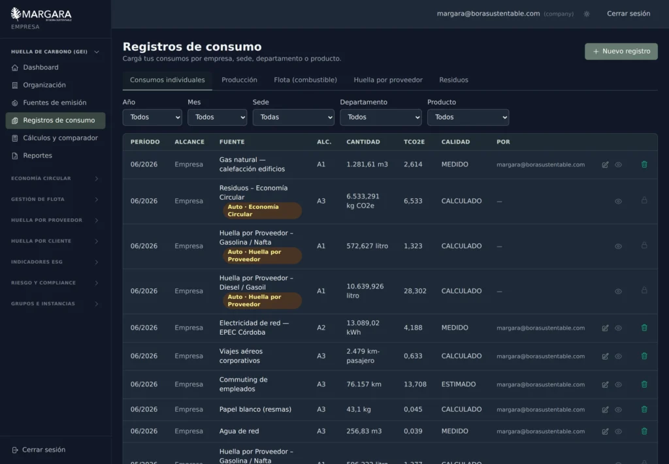Viewport: 669px width, 464px height.
Task: Click the TCO2E column header
Action: [x=414, y=142]
